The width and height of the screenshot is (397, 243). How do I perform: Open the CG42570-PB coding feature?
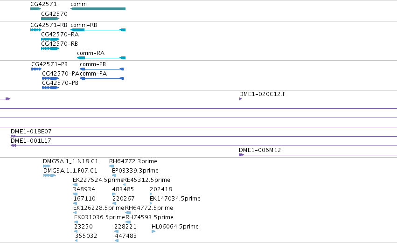[50, 88]
